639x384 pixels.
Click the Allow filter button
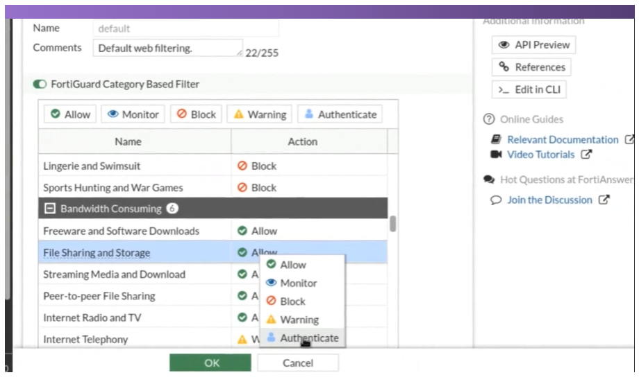click(70, 114)
